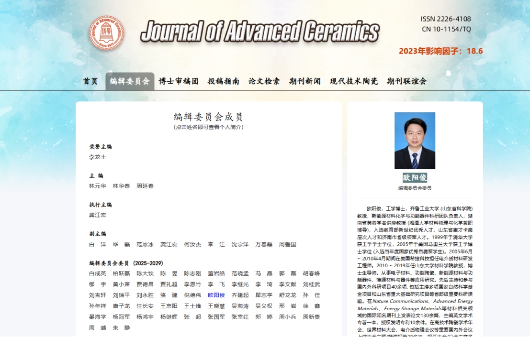
Task: Open 唐子龙's profile
Action: (x=121, y=306)
